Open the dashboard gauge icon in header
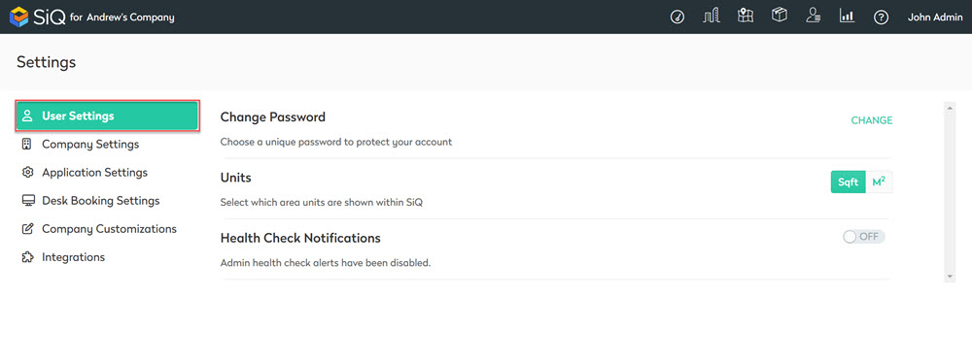The image size is (972, 363). click(677, 17)
